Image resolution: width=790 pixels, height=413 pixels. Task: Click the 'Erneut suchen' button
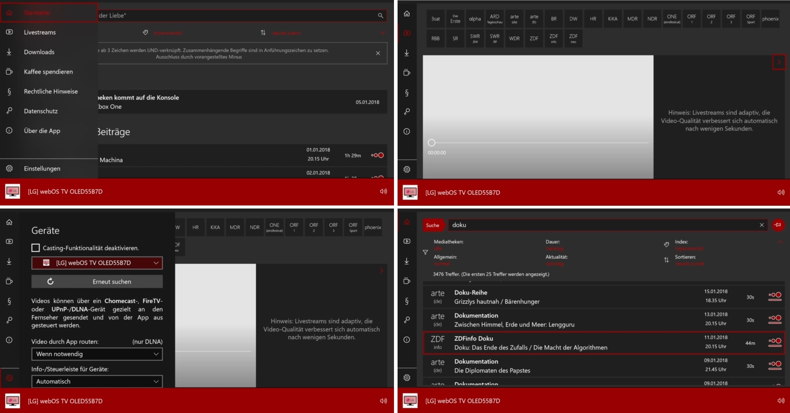tap(97, 282)
